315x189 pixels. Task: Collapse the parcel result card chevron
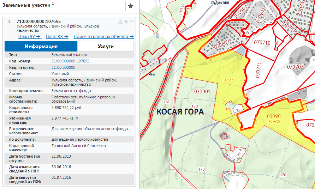tap(132, 22)
